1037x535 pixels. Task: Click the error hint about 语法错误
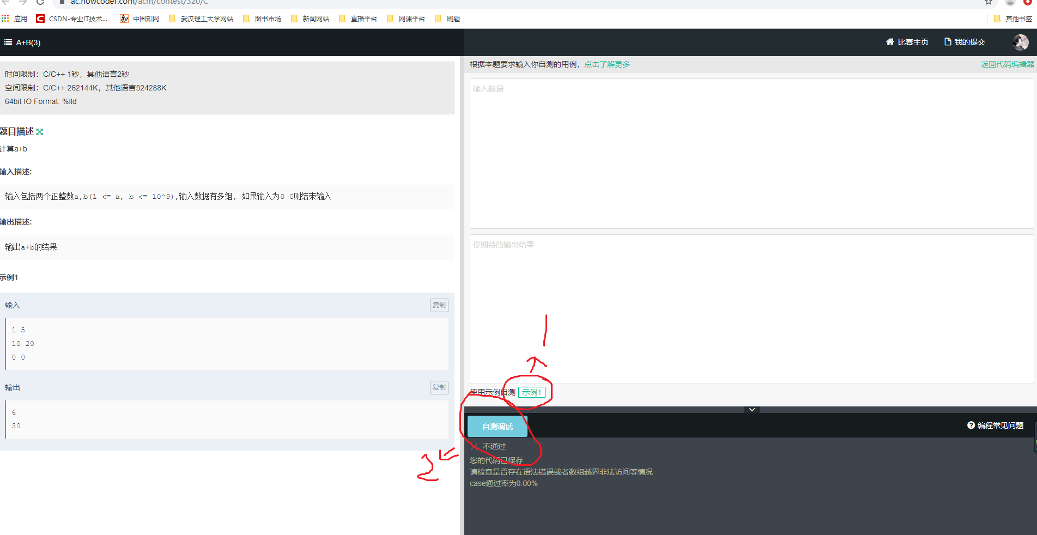[x=561, y=472]
